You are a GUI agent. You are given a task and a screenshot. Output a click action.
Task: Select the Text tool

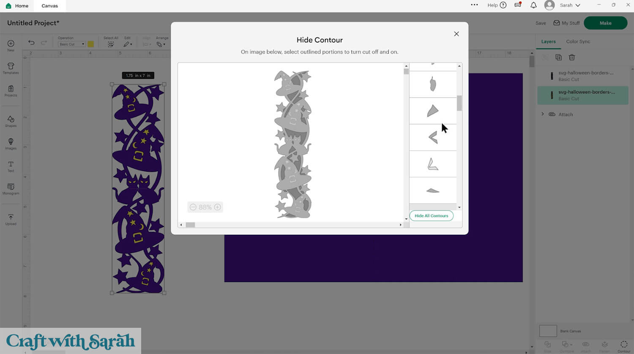11,166
